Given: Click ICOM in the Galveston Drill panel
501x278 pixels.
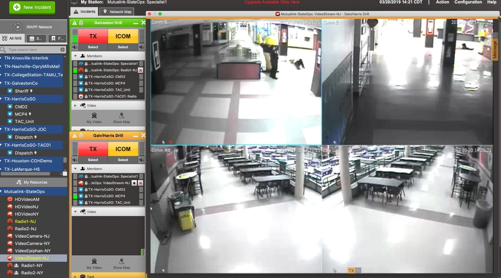Looking at the screenshot, I should point(123,36).
